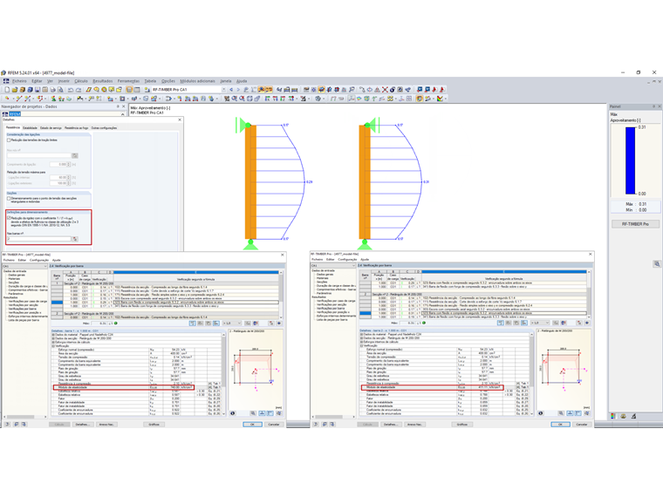The image size is (663, 497).
Task: Click the Redo arrow in main toolbar
Action: pyautogui.click(x=79, y=90)
